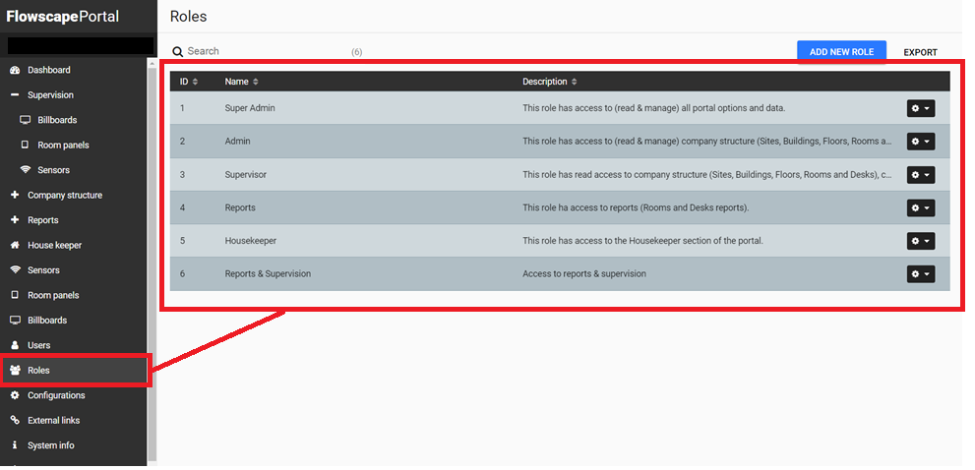Open gear dropdown for Admin role
975x470 pixels.
pyautogui.click(x=920, y=142)
